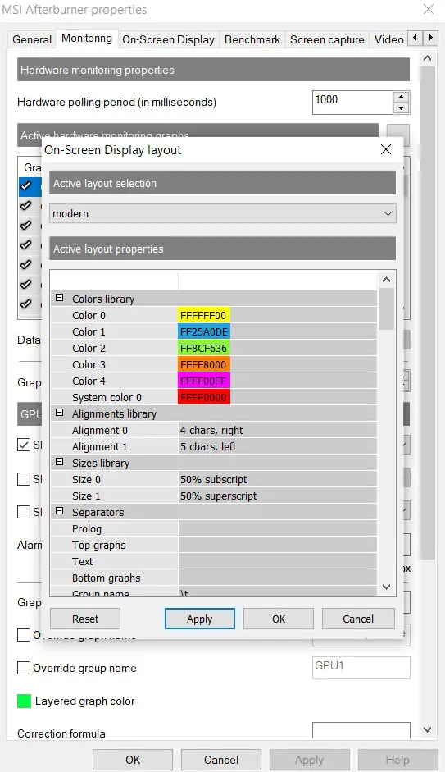Select the Color 0 row label
The width and height of the screenshot is (445, 772).
point(89,315)
